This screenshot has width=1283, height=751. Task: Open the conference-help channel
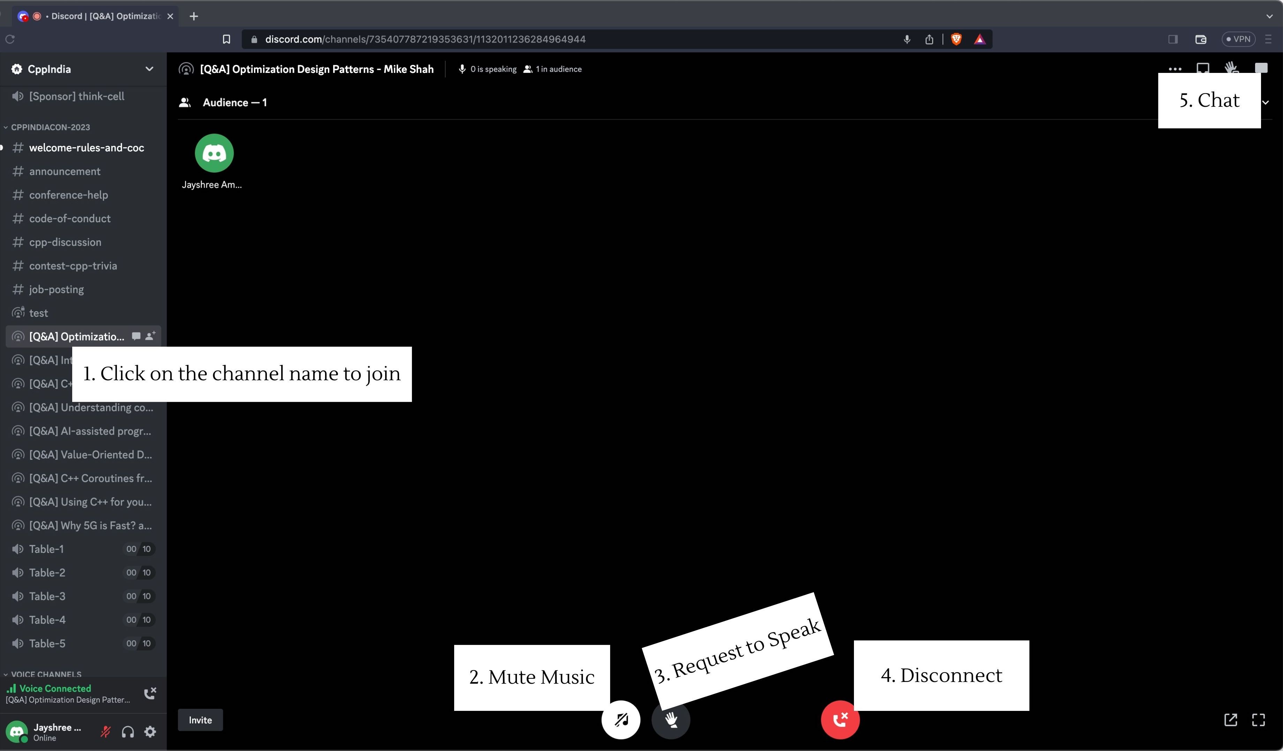click(x=83, y=195)
